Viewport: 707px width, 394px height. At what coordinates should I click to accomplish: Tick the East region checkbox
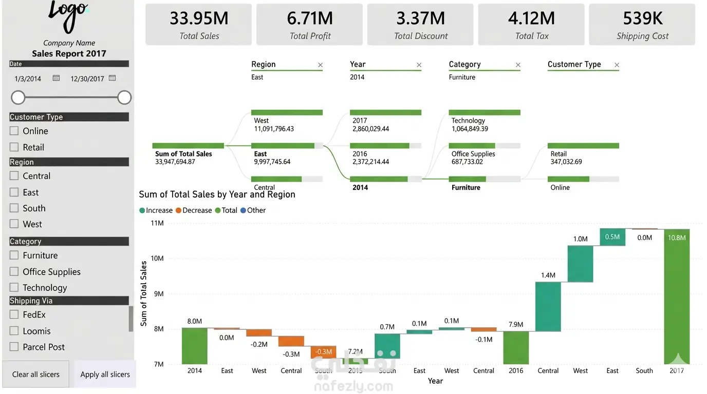click(x=14, y=192)
